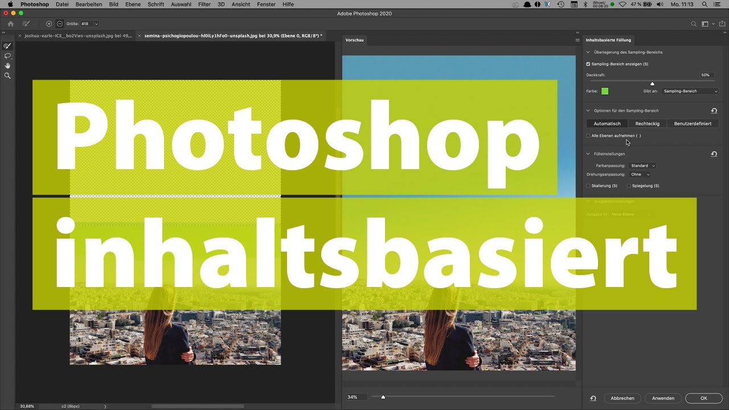The width and height of the screenshot is (729, 410).
Task: Select the Lasso tool
Action: pos(7,56)
